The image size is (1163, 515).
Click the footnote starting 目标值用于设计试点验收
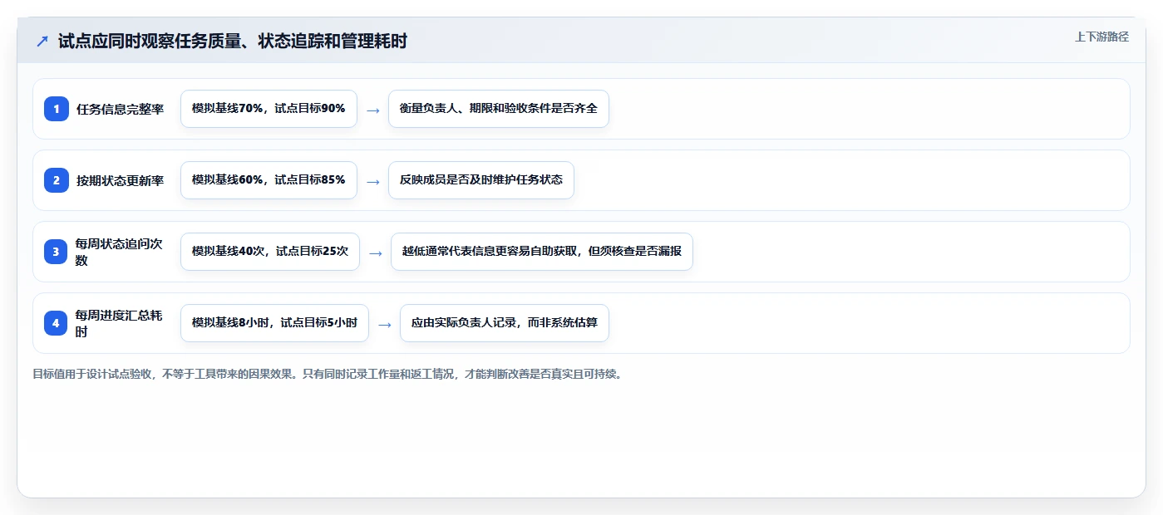[328, 374]
